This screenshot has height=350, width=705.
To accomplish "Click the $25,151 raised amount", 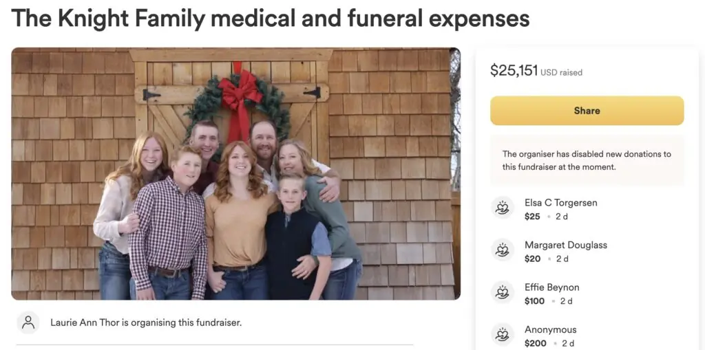I will point(514,71).
